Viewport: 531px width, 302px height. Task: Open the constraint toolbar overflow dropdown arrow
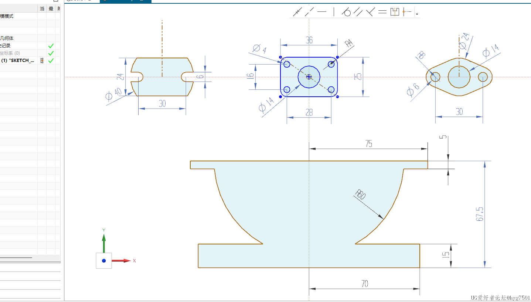[x=417, y=14]
